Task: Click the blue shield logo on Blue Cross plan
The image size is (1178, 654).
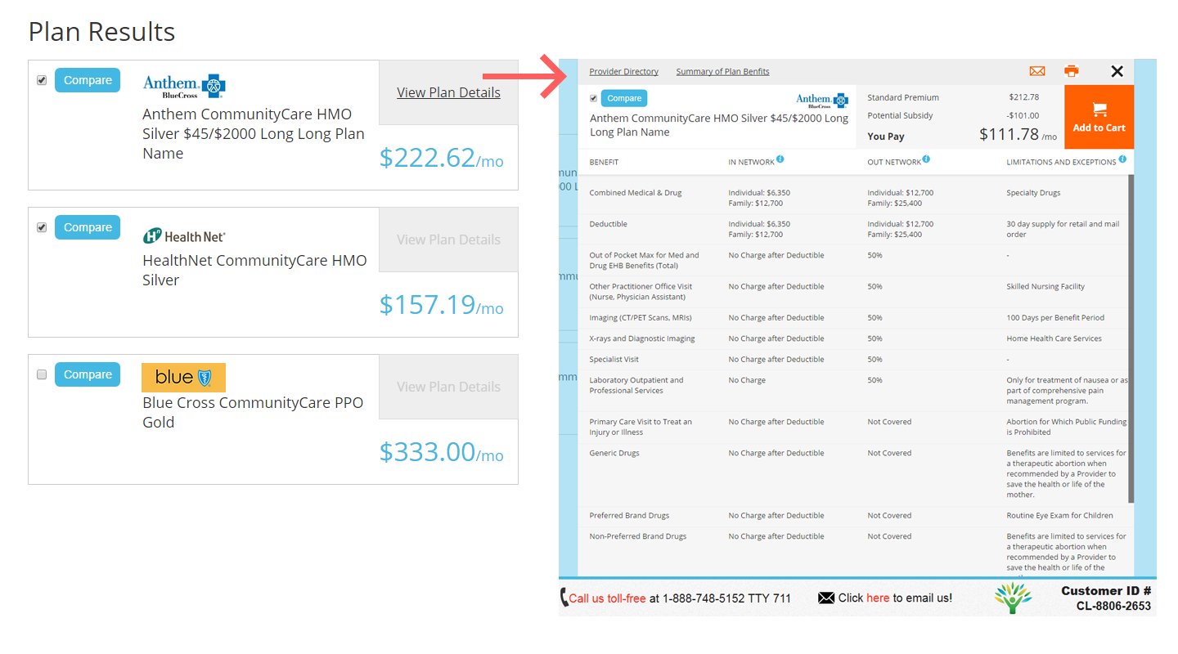Action: click(184, 377)
